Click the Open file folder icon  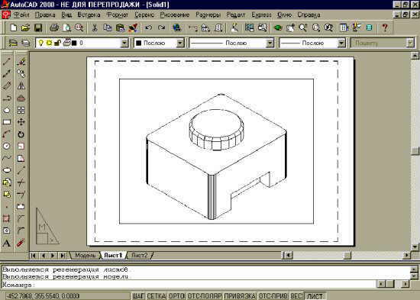(25, 27)
